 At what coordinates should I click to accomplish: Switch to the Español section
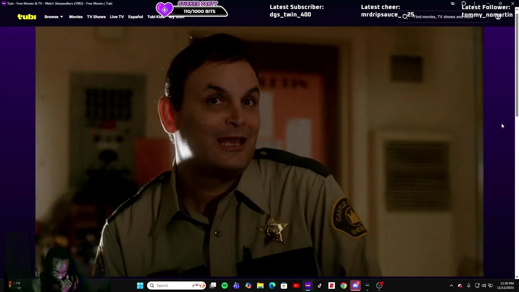[135, 17]
